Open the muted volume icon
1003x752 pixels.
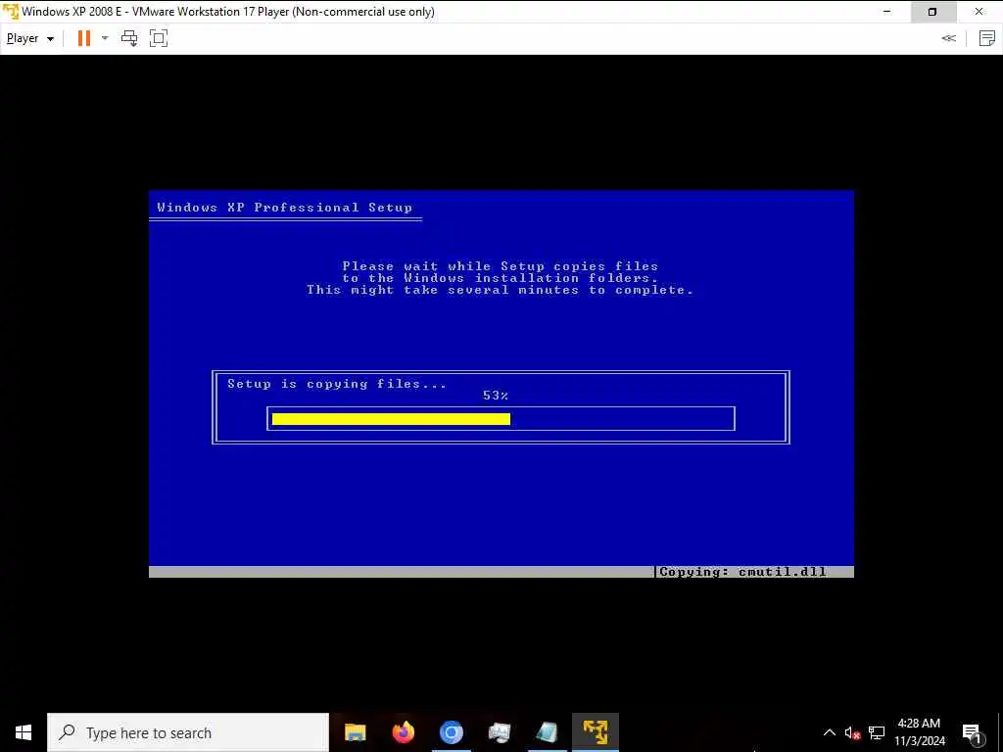coord(852,732)
